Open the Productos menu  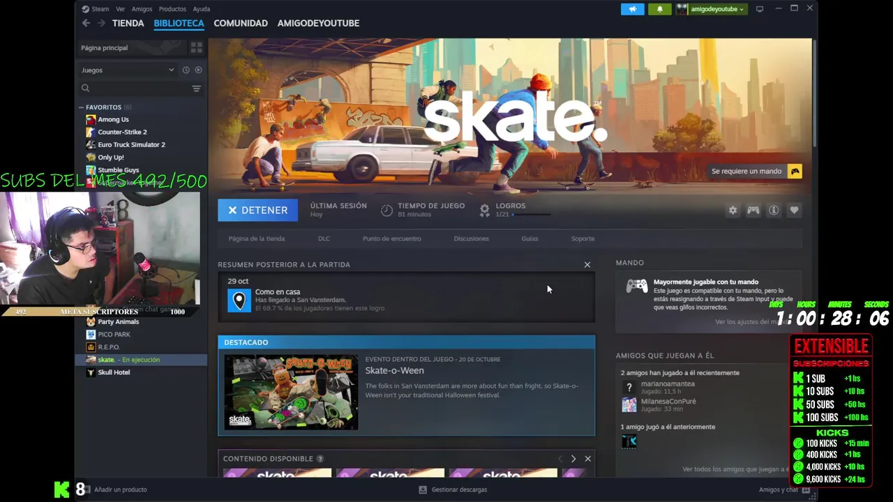pos(172,9)
